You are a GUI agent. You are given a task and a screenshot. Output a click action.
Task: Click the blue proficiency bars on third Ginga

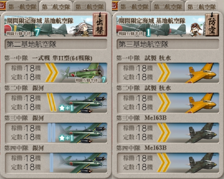(52, 163)
